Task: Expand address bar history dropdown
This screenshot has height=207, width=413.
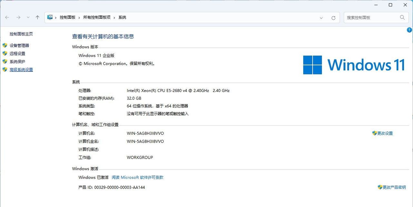Action: click(x=321, y=18)
